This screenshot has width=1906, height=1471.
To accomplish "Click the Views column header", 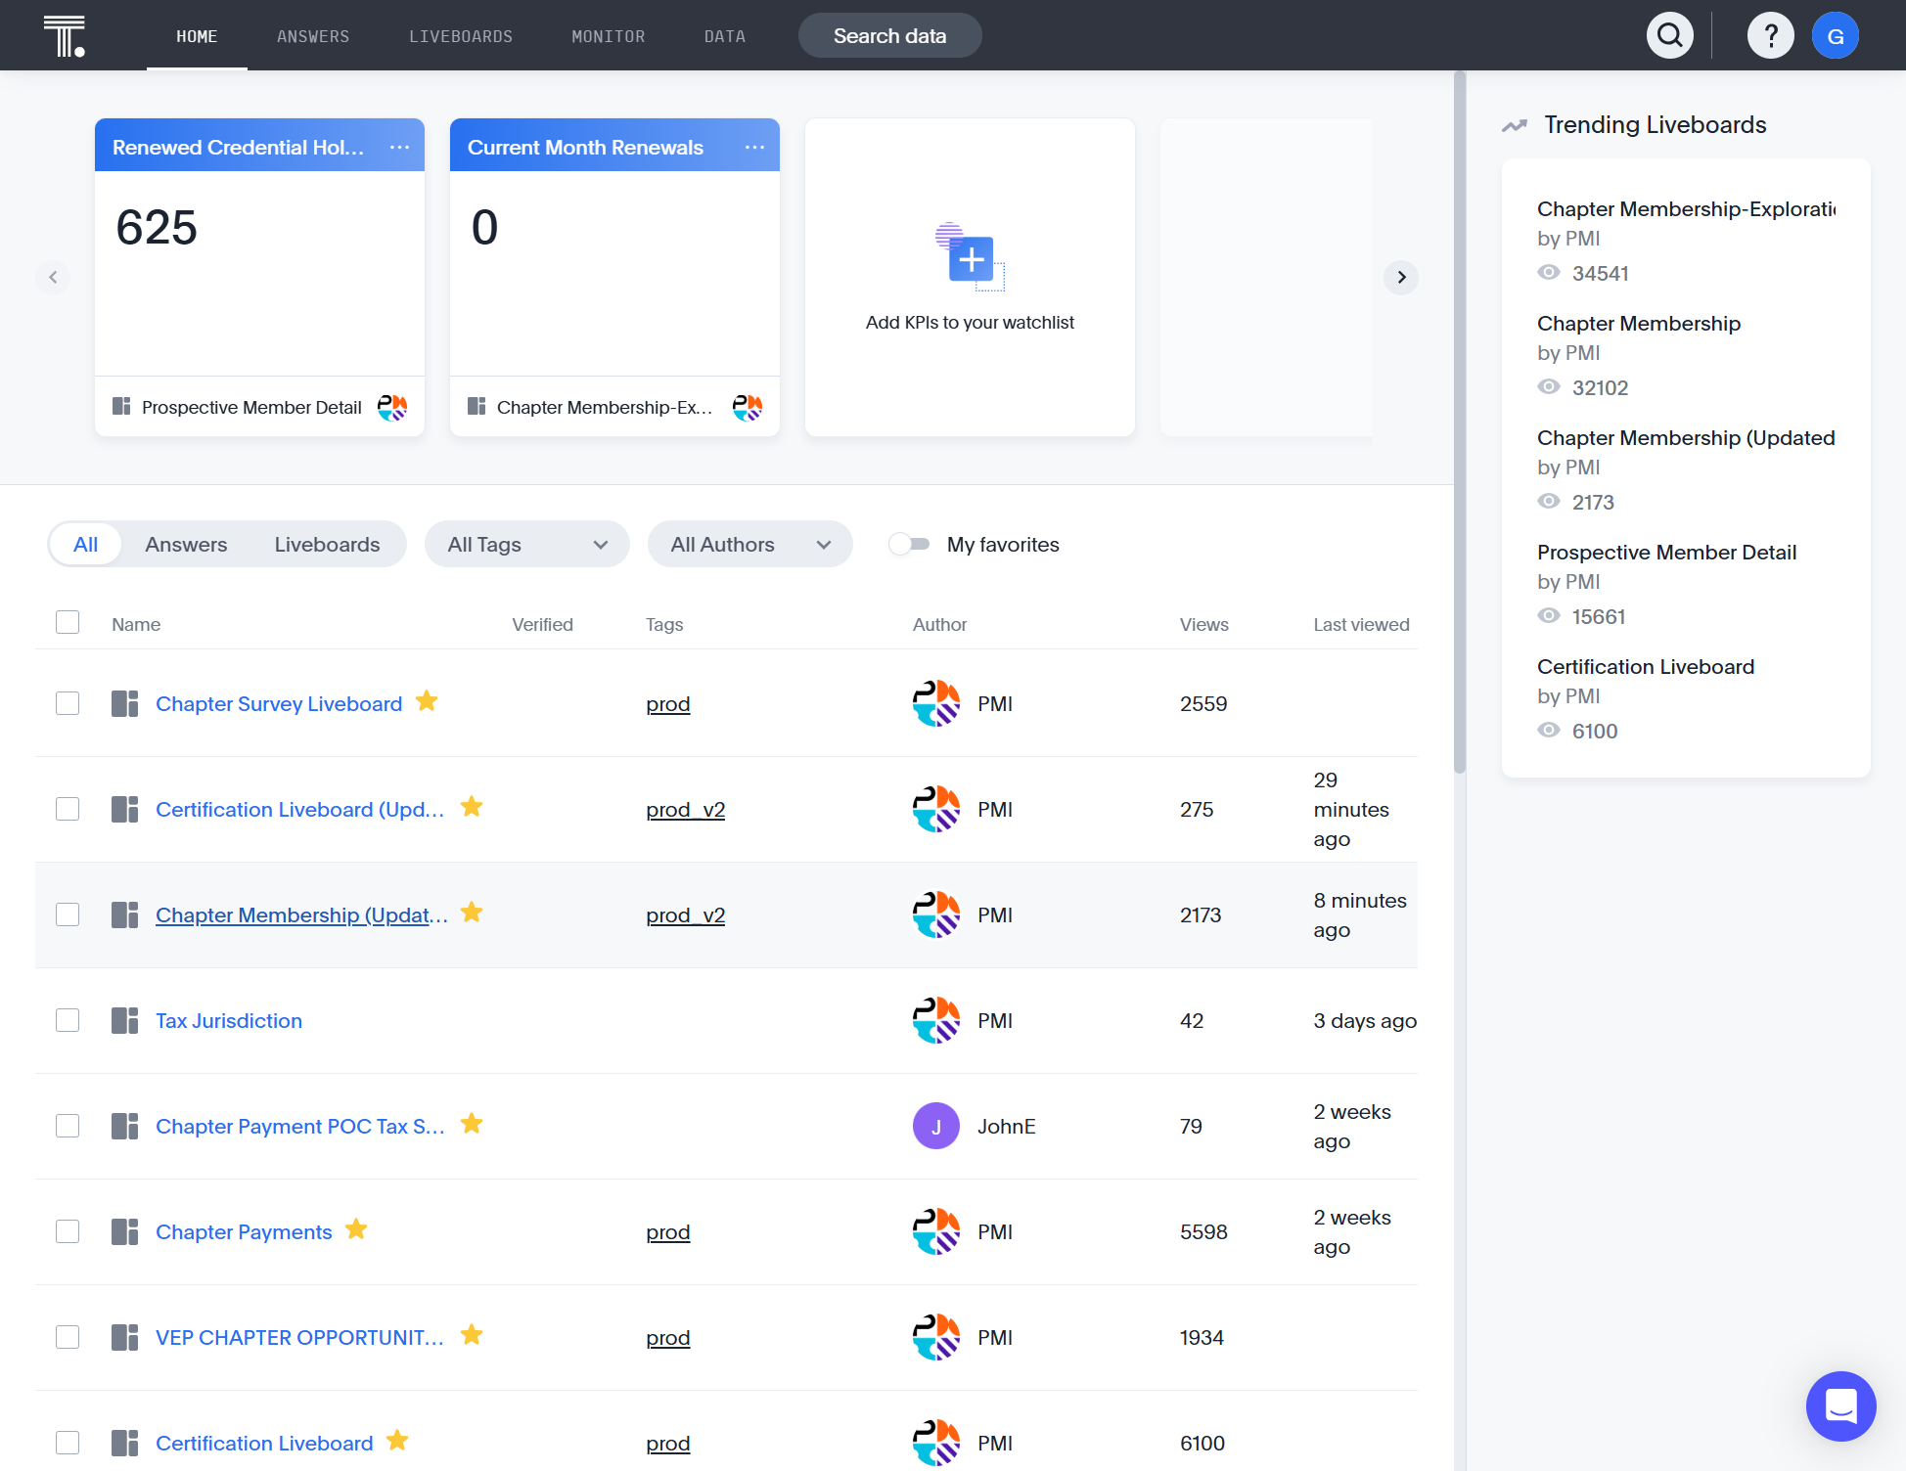I will [1203, 624].
